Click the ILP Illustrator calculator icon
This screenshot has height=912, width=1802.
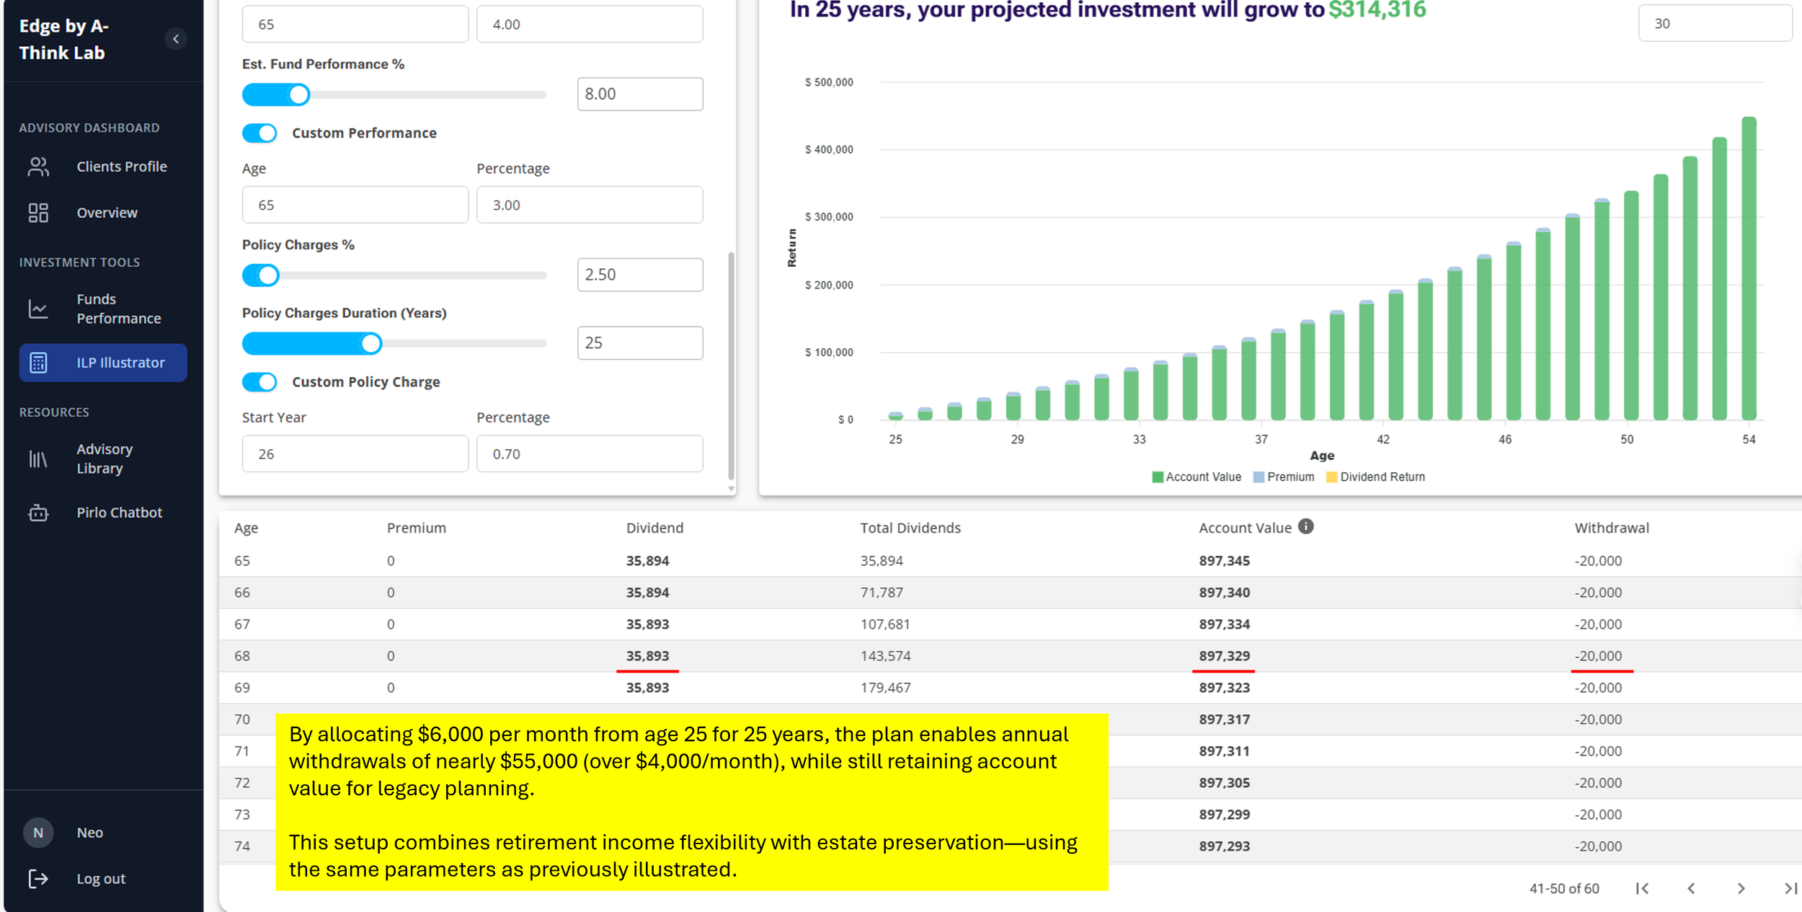[x=38, y=363]
